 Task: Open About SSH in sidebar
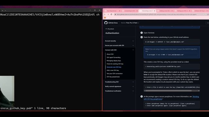pyautogui.click(x=110, y=54)
